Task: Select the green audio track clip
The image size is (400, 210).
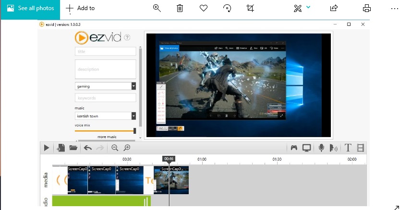Action: point(101,201)
